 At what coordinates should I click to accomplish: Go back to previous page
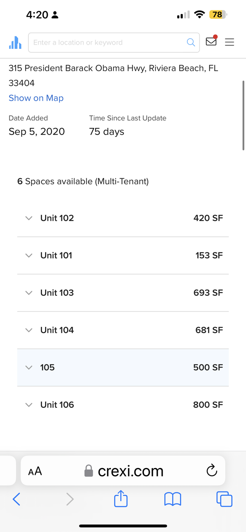click(x=16, y=499)
